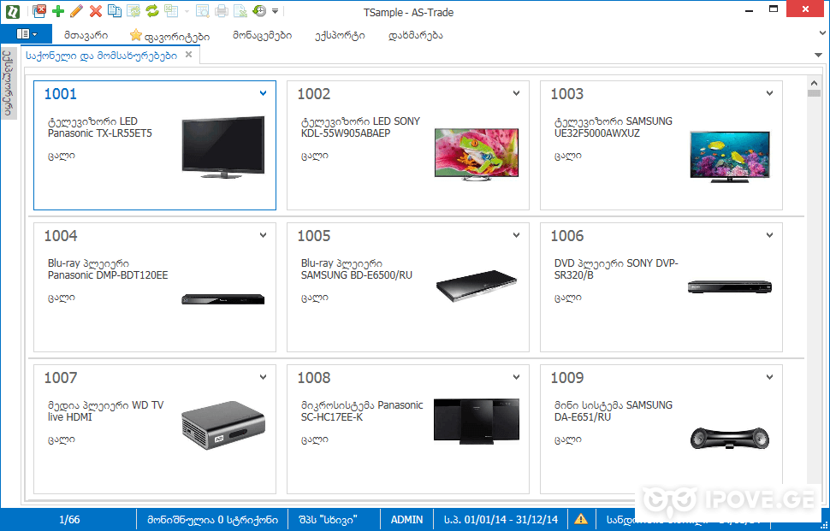The image size is (830, 531).
Task: Open the მთავარი ribbon tab
Action: coord(86,35)
